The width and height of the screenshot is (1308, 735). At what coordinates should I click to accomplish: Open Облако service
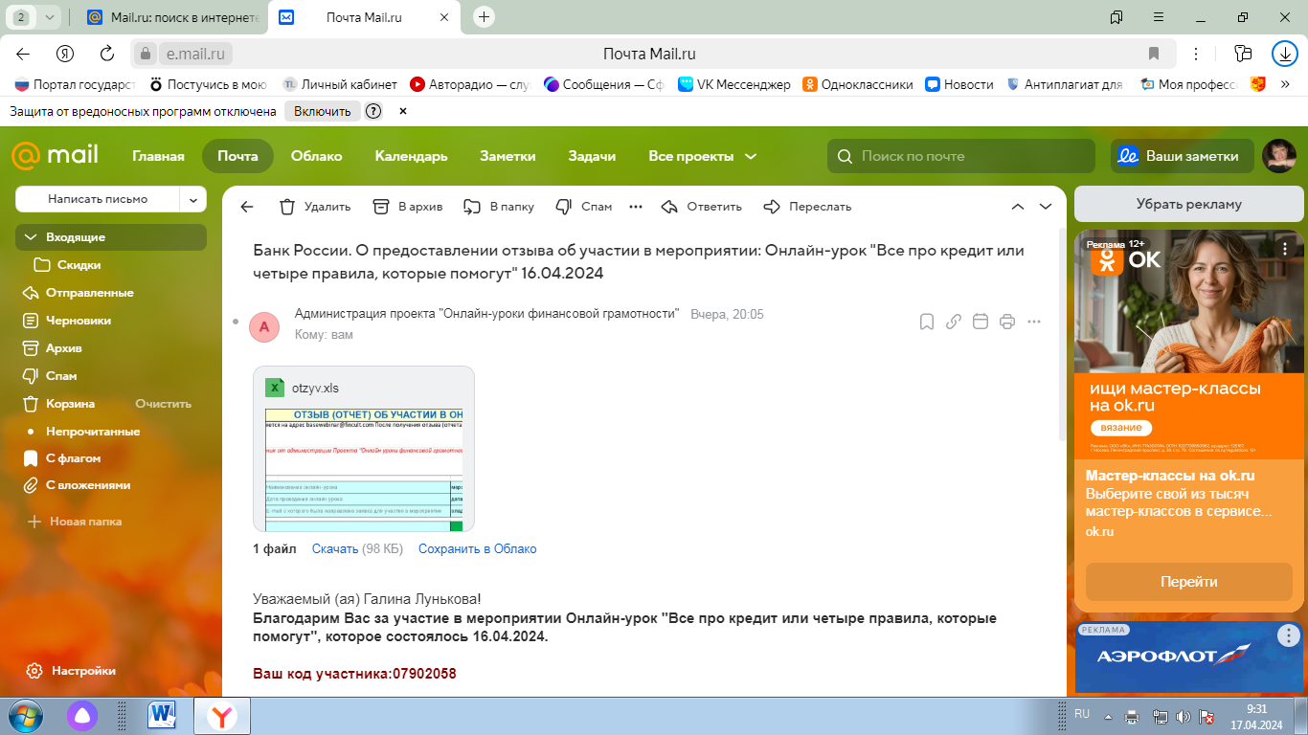[x=317, y=156]
